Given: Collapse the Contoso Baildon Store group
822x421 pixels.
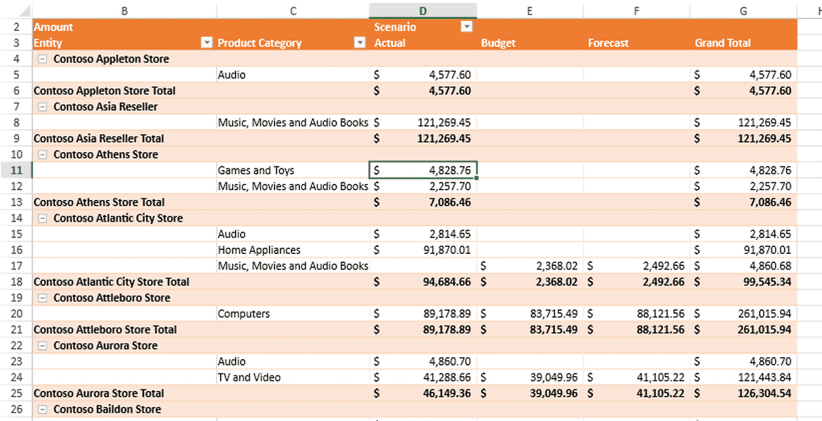Looking at the screenshot, I should click(43, 410).
